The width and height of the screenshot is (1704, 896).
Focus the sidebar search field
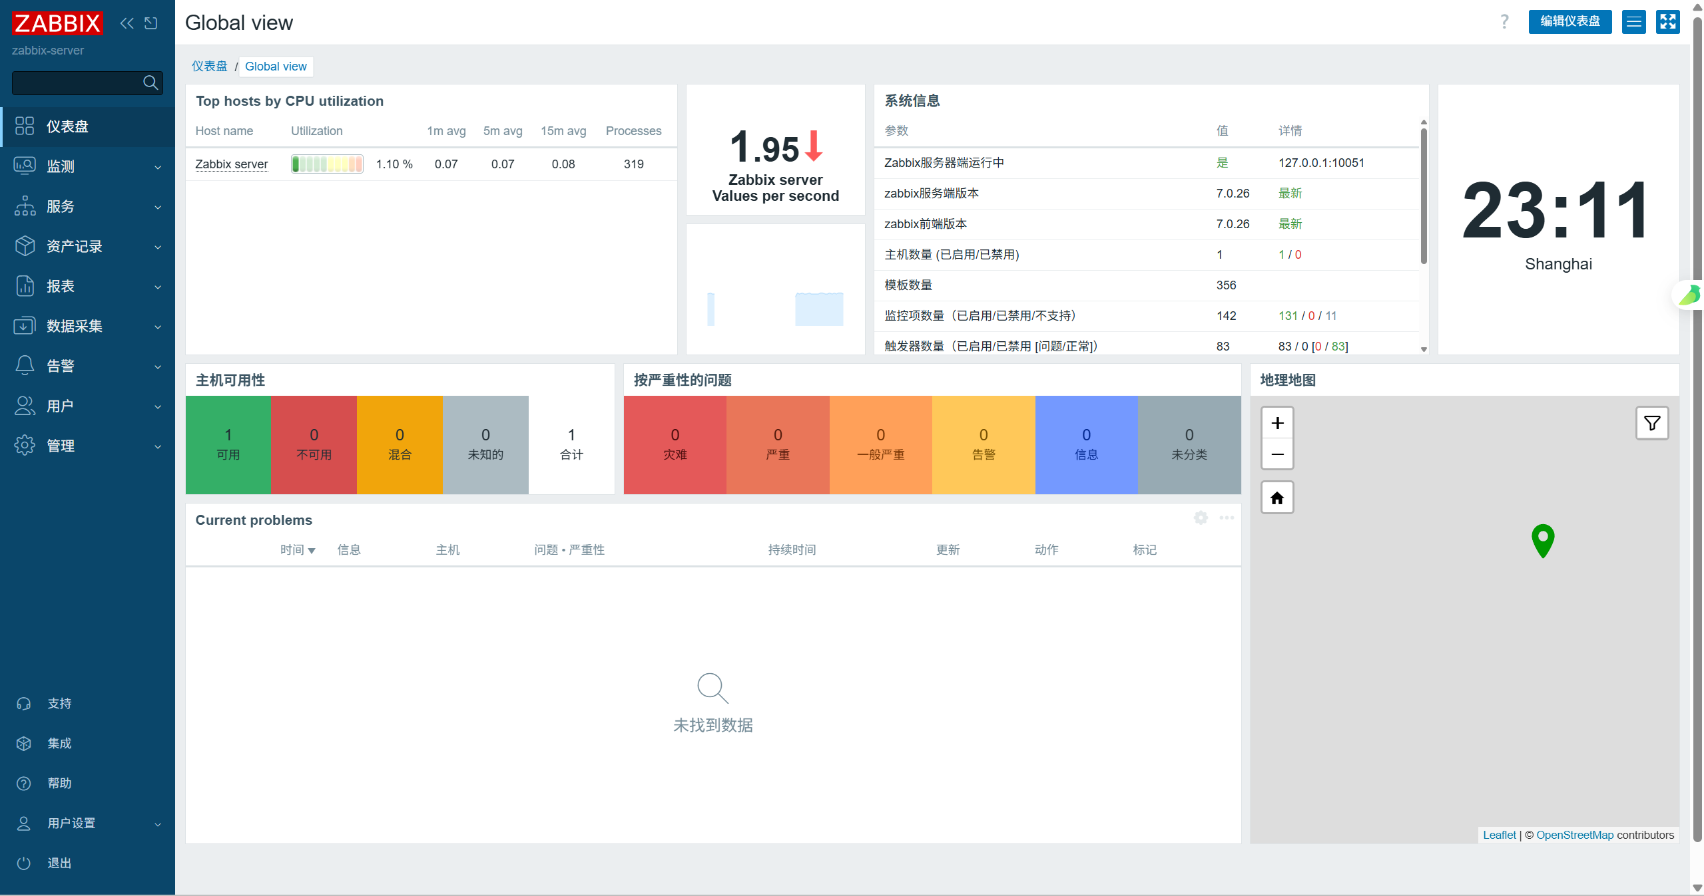tap(87, 82)
